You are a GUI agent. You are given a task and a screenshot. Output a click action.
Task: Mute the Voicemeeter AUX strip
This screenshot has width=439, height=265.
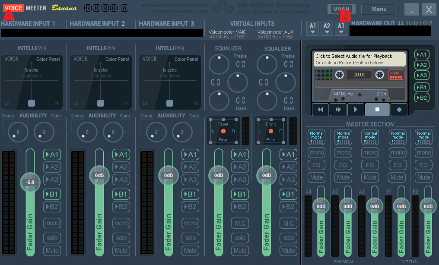(288, 250)
